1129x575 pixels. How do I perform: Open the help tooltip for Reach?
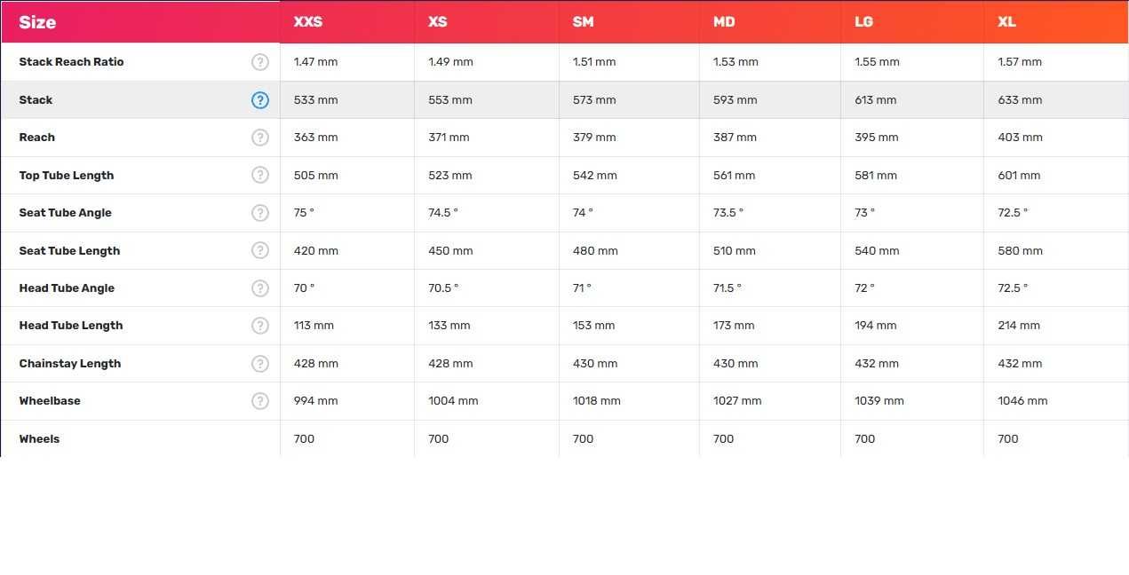coord(259,138)
